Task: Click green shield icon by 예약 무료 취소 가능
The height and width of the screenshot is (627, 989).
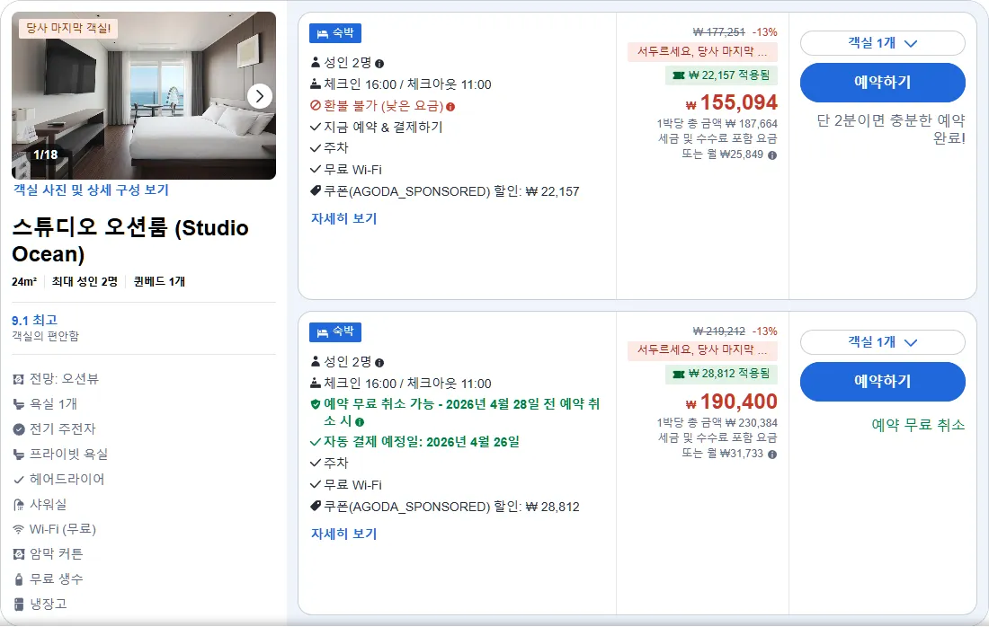Action: (x=316, y=404)
